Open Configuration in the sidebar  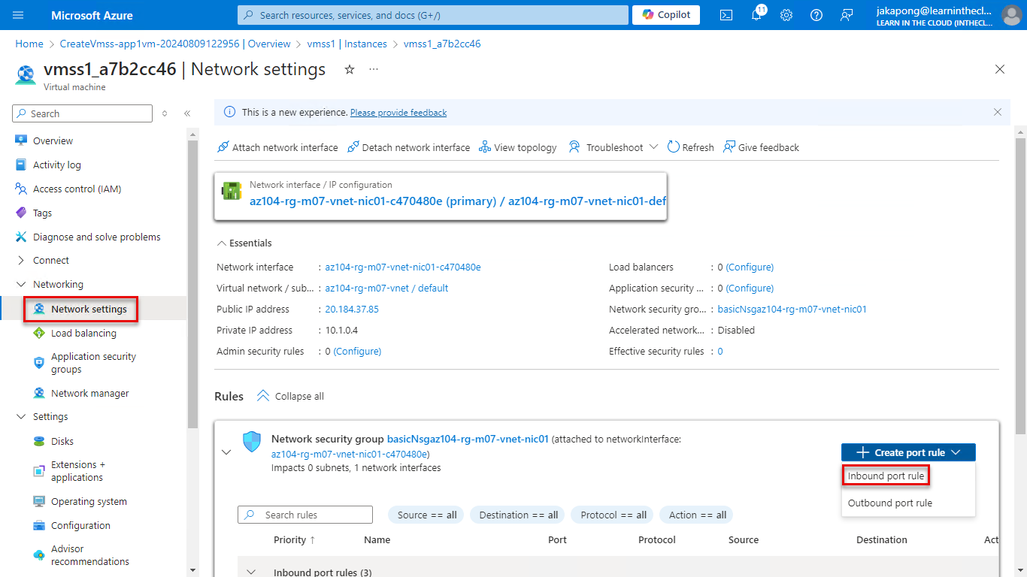[x=80, y=525]
